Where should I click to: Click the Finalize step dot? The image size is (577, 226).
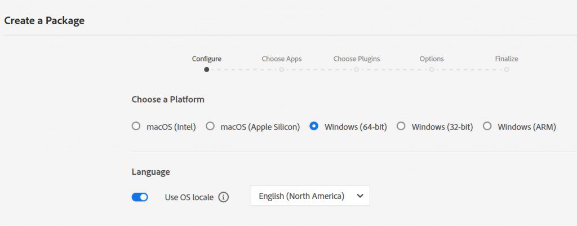[x=507, y=70]
